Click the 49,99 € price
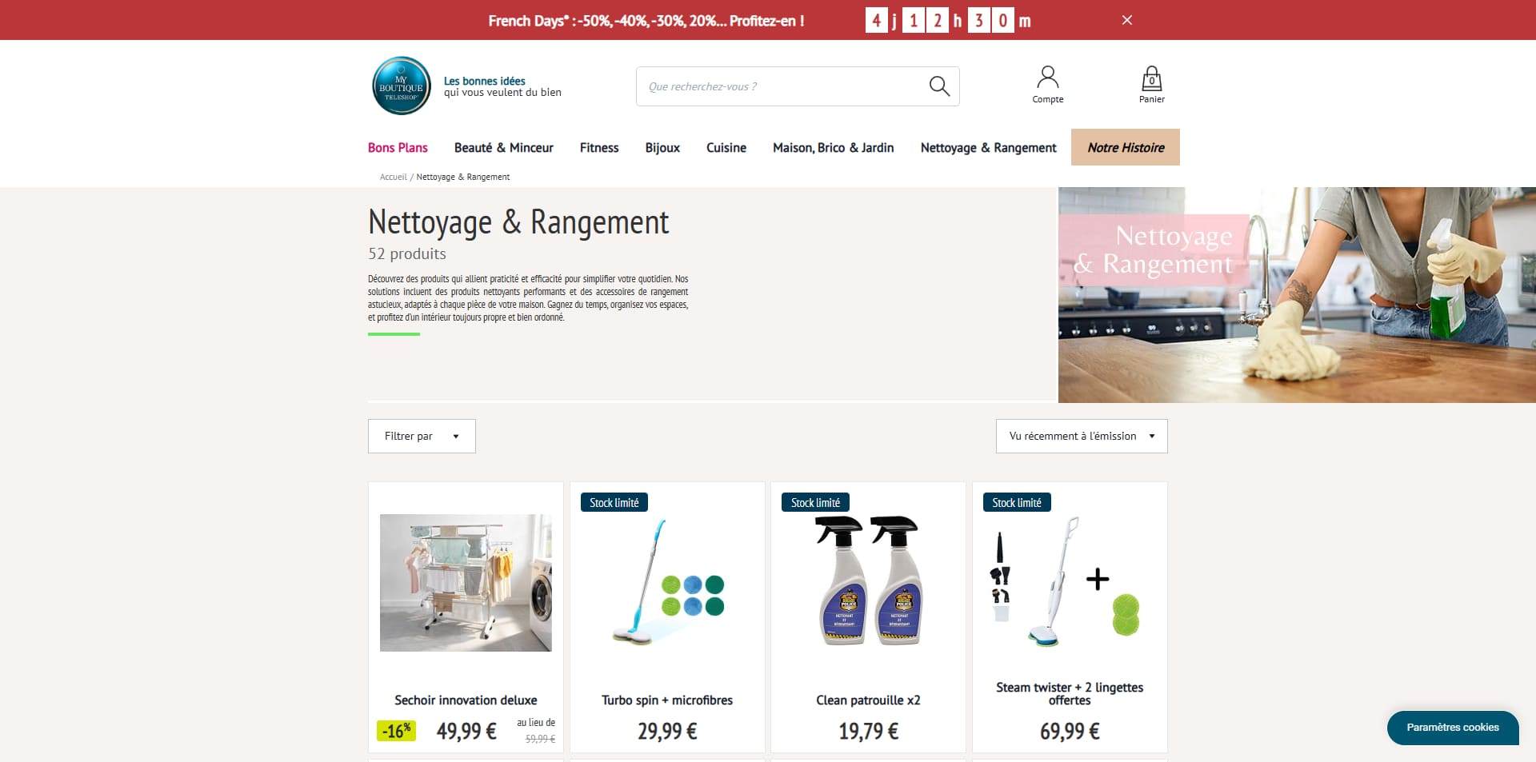 [466, 732]
